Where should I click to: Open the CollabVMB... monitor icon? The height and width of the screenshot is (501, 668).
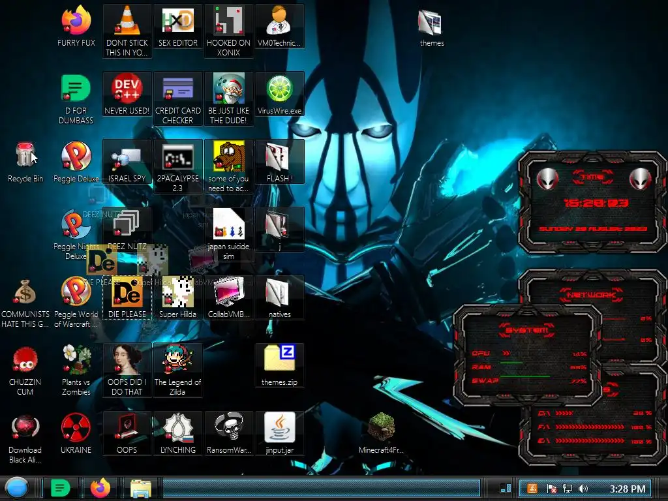(x=229, y=292)
